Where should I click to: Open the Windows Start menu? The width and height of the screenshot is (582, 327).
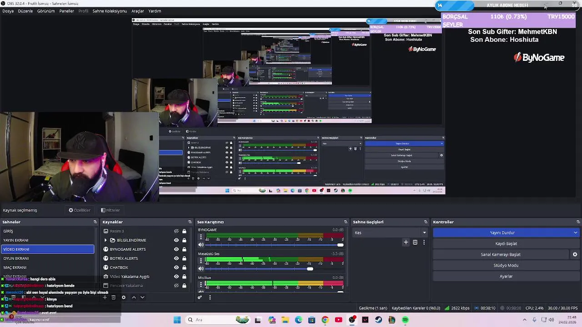click(x=177, y=320)
